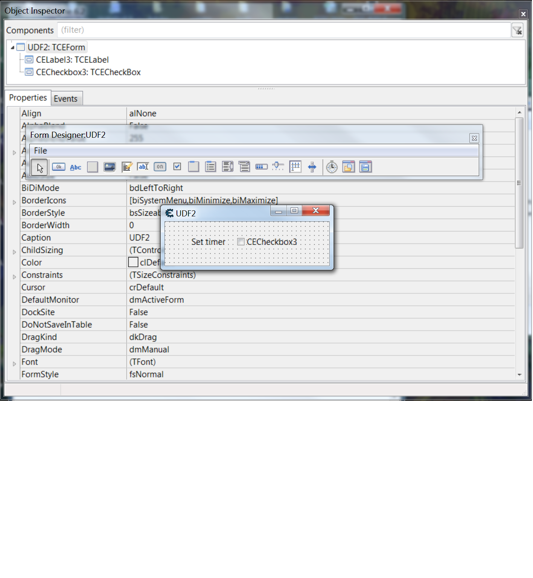Select the save dialog component icon

[365, 167]
